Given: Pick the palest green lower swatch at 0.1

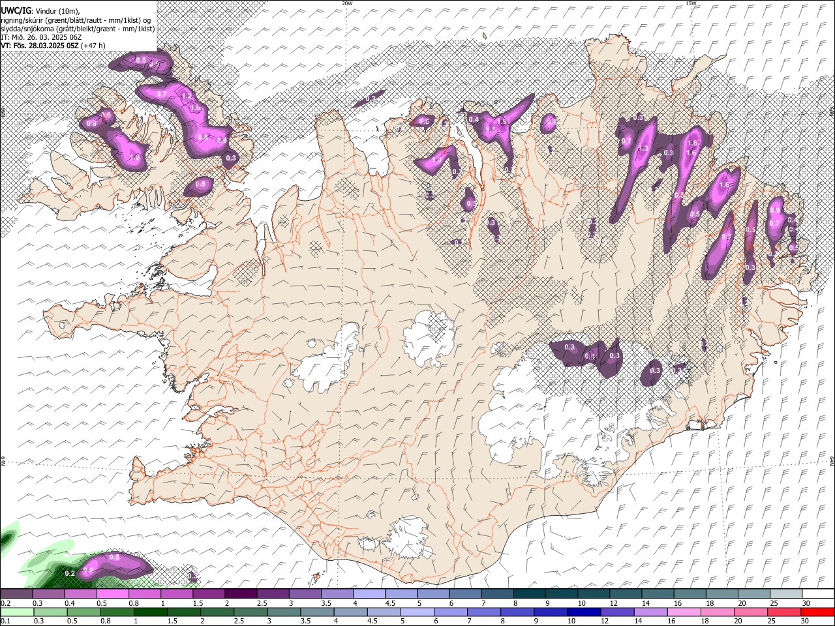Looking at the screenshot, I should click(x=16, y=612).
